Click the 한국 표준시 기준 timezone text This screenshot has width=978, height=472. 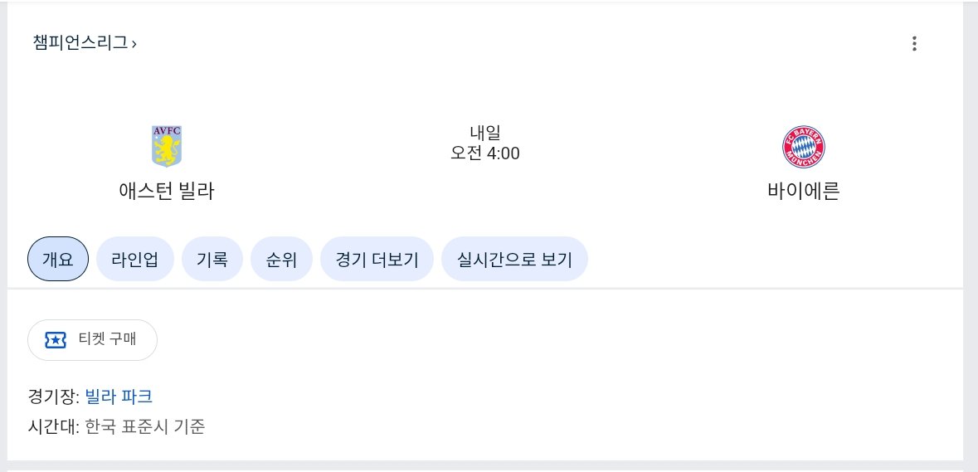pos(145,428)
